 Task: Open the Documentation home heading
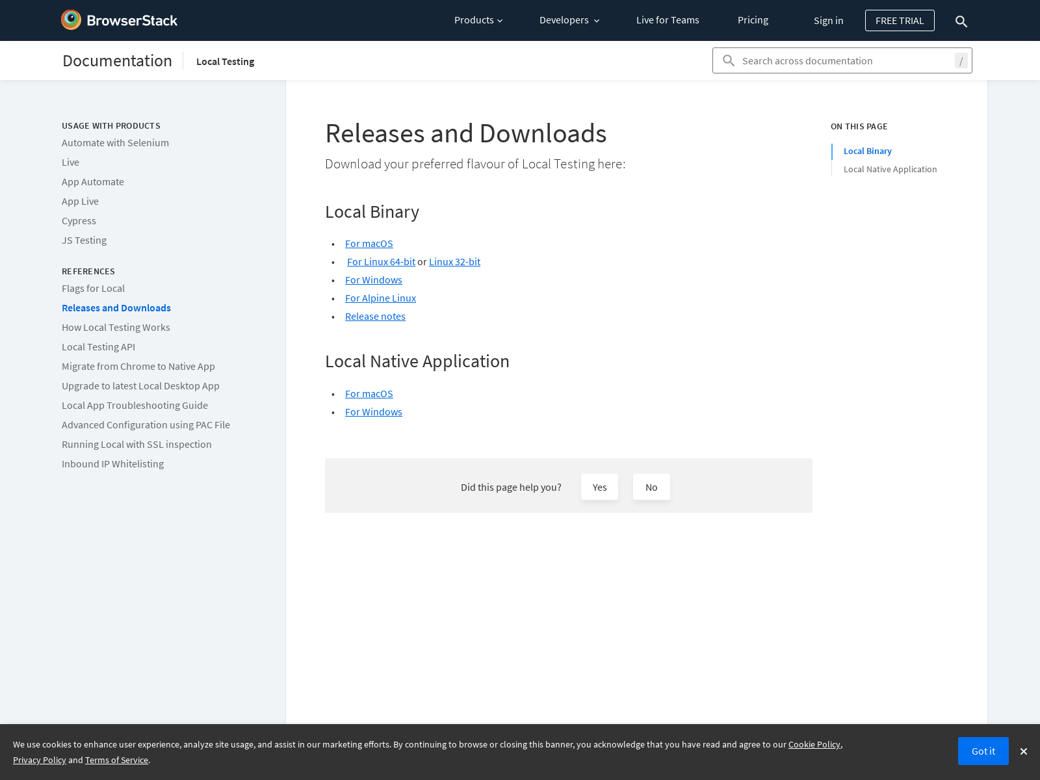click(x=117, y=60)
